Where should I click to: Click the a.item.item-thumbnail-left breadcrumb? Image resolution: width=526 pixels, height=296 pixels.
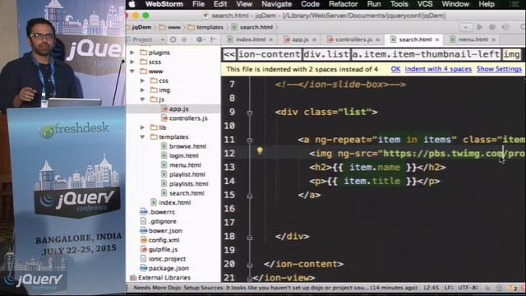426,55
